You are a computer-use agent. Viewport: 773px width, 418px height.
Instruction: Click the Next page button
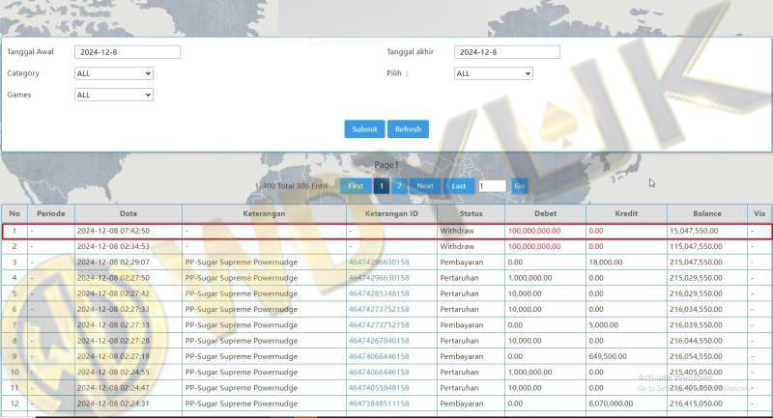pos(425,186)
